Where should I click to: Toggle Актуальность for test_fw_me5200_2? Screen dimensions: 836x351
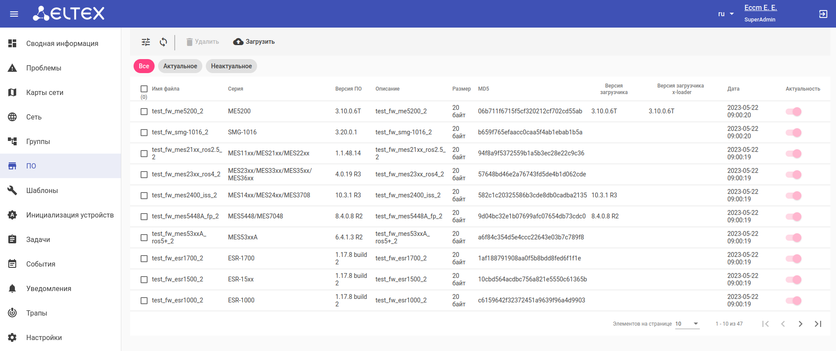click(x=794, y=112)
